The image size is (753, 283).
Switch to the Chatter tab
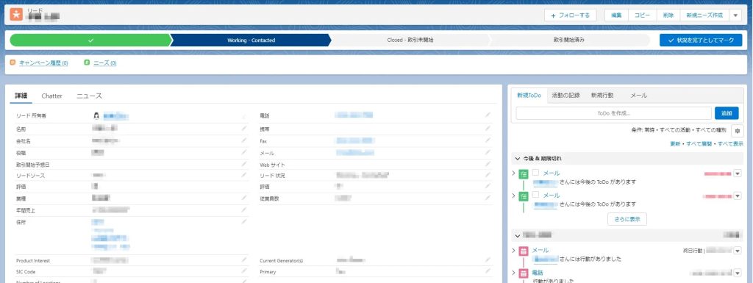click(52, 96)
